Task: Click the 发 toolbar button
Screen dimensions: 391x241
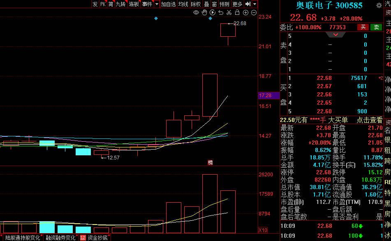Action: (x=95, y=4)
